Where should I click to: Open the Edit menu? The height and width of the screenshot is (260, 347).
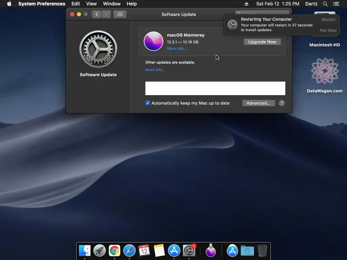point(76,4)
